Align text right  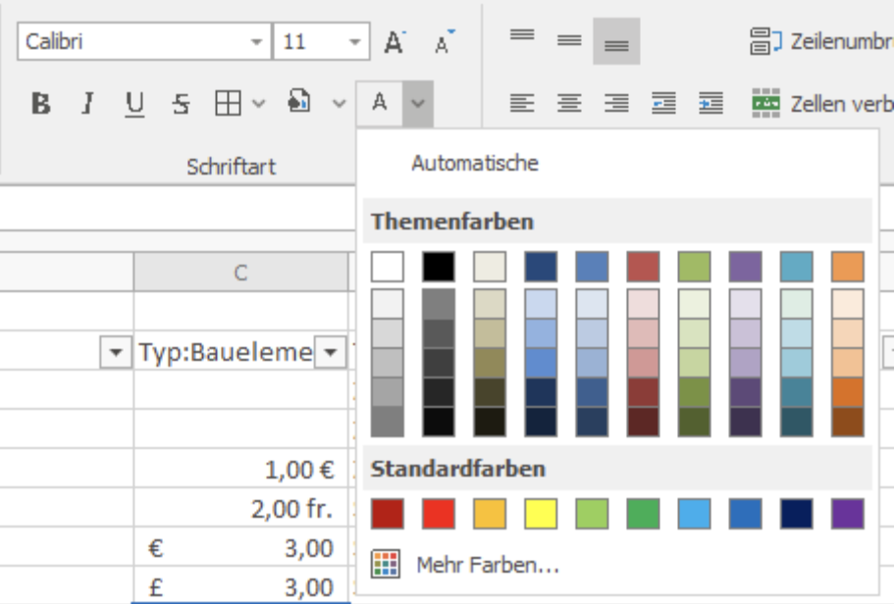(x=616, y=103)
